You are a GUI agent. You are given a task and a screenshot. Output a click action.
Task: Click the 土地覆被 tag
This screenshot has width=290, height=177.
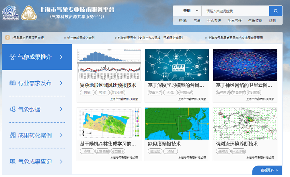click(x=102, y=151)
